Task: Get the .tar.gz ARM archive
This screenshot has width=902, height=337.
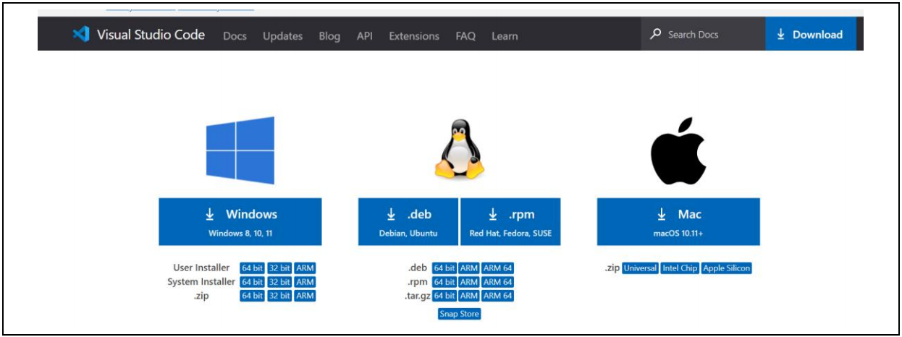Action: [469, 296]
